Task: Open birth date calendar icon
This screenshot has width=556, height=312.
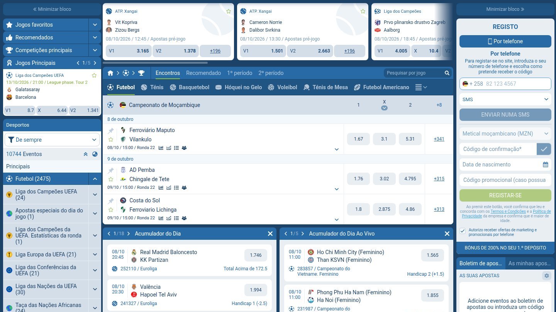Action: (546, 164)
